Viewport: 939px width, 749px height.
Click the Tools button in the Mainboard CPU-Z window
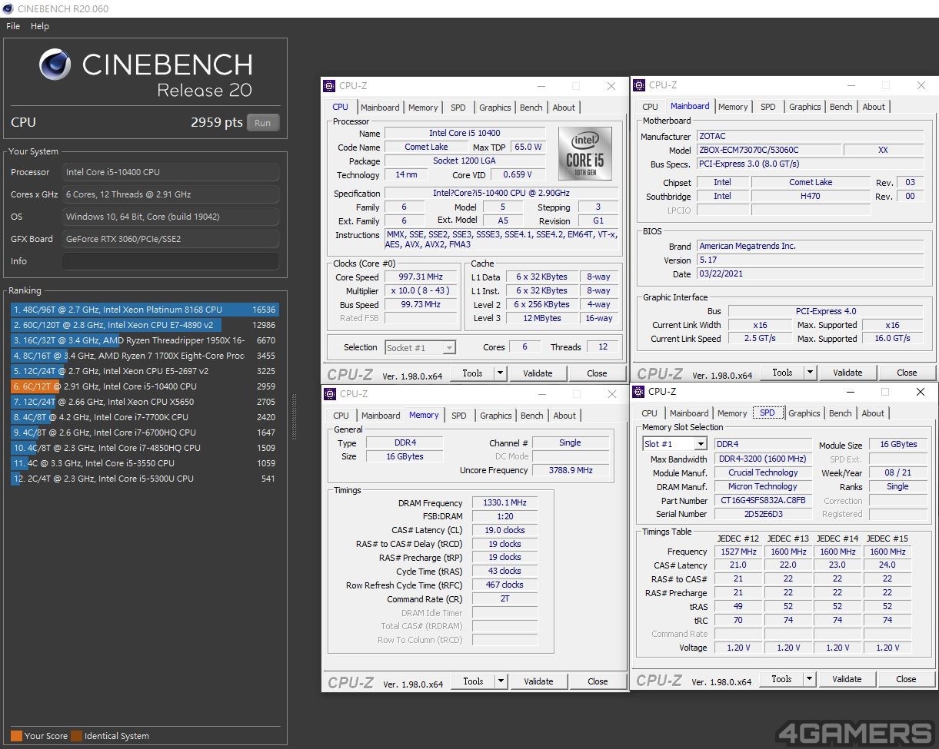point(782,373)
